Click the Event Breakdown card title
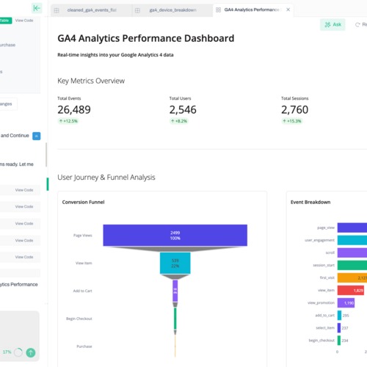 [310, 202]
